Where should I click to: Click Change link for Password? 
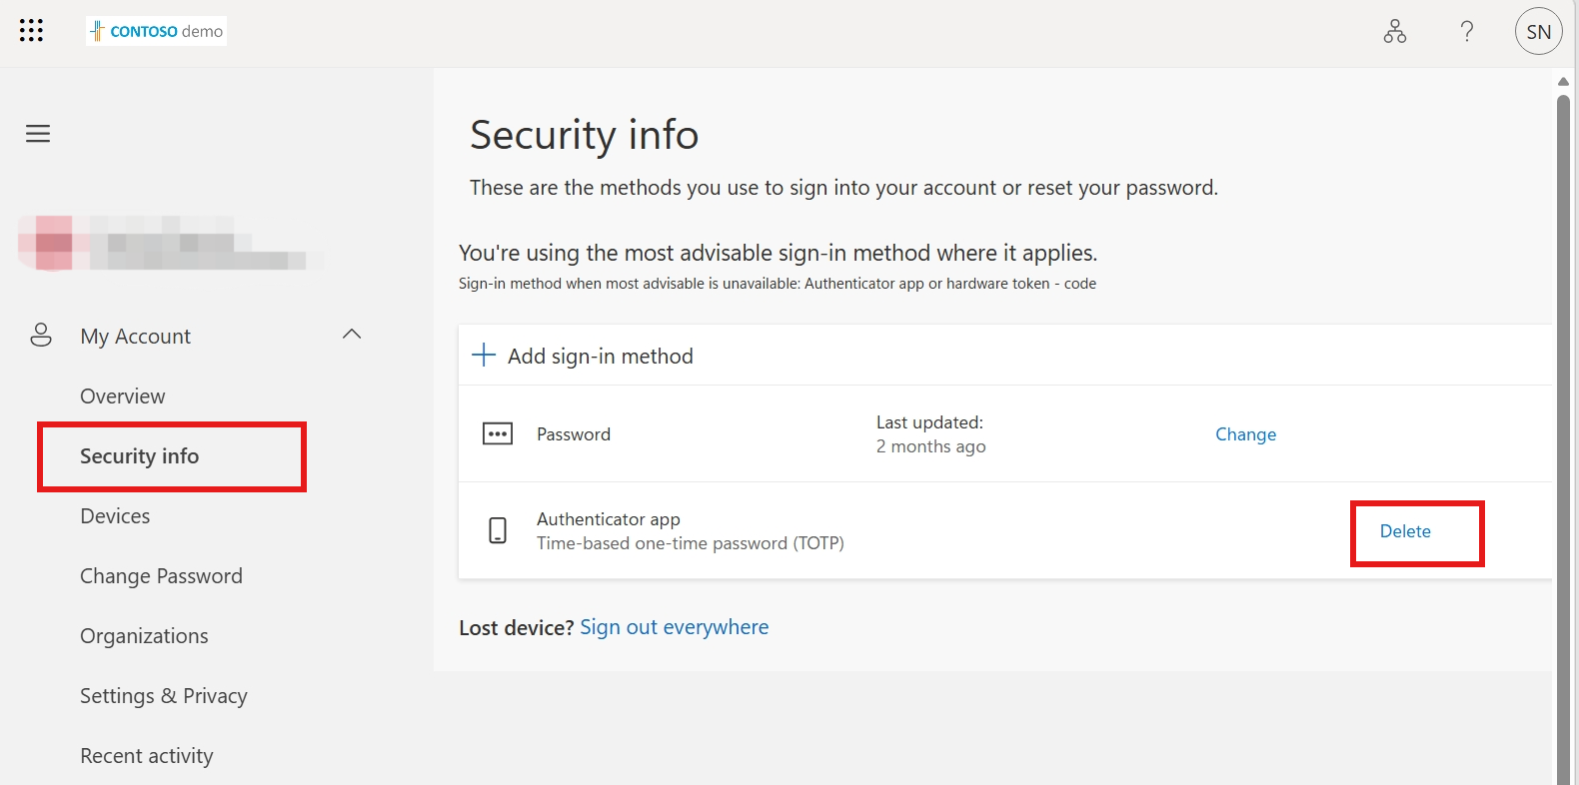[1246, 434]
